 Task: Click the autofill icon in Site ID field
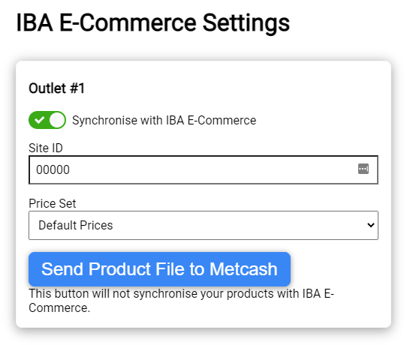[363, 169]
